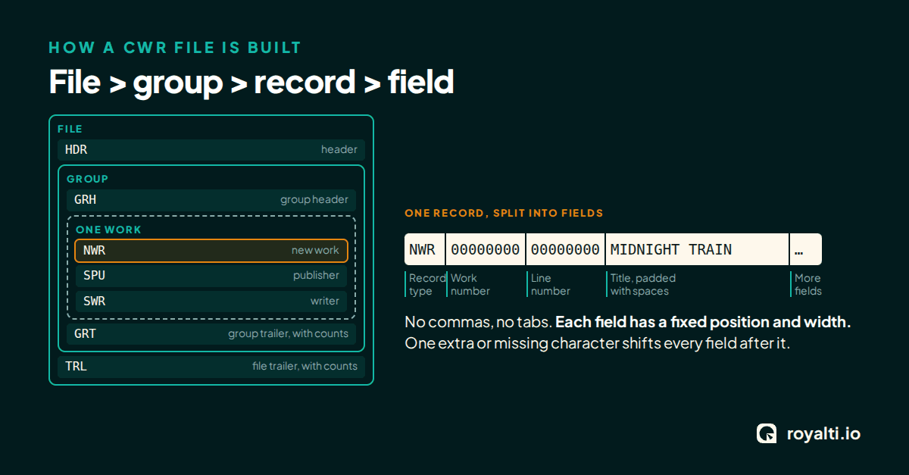909x475 pixels.
Task: Click the NWR cell in the record strip
Action: pyautogui.click(x=425, y=249)
